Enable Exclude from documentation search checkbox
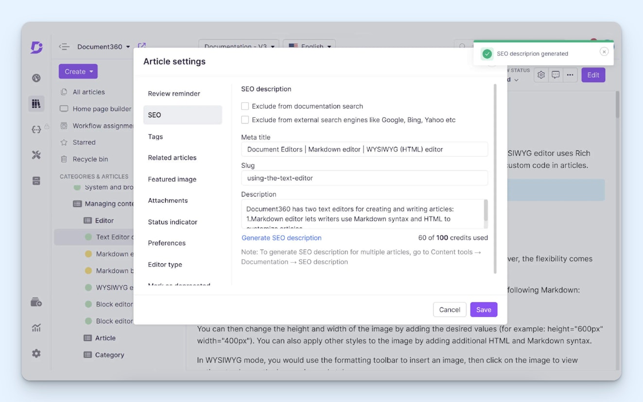The height and width of the screenshot is (402, 643). [245, 106]
